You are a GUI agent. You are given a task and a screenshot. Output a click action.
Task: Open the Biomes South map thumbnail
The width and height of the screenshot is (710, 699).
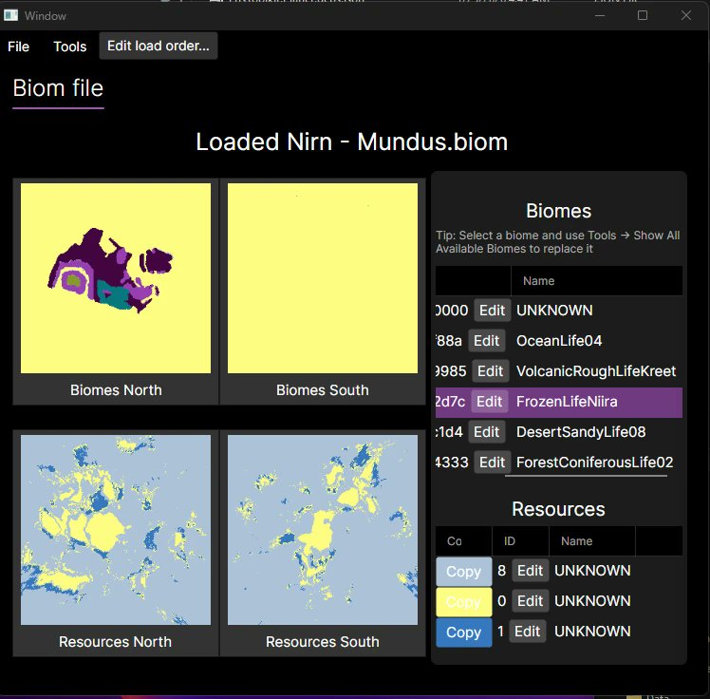(x=323, y=278)
